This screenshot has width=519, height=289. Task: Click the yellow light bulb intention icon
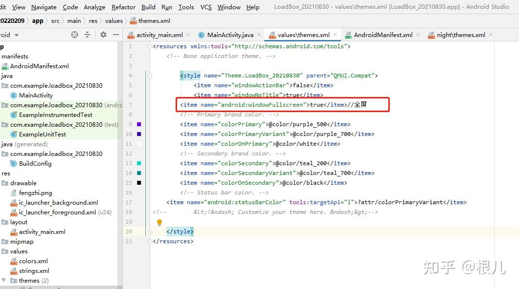(x=159, y=222)
